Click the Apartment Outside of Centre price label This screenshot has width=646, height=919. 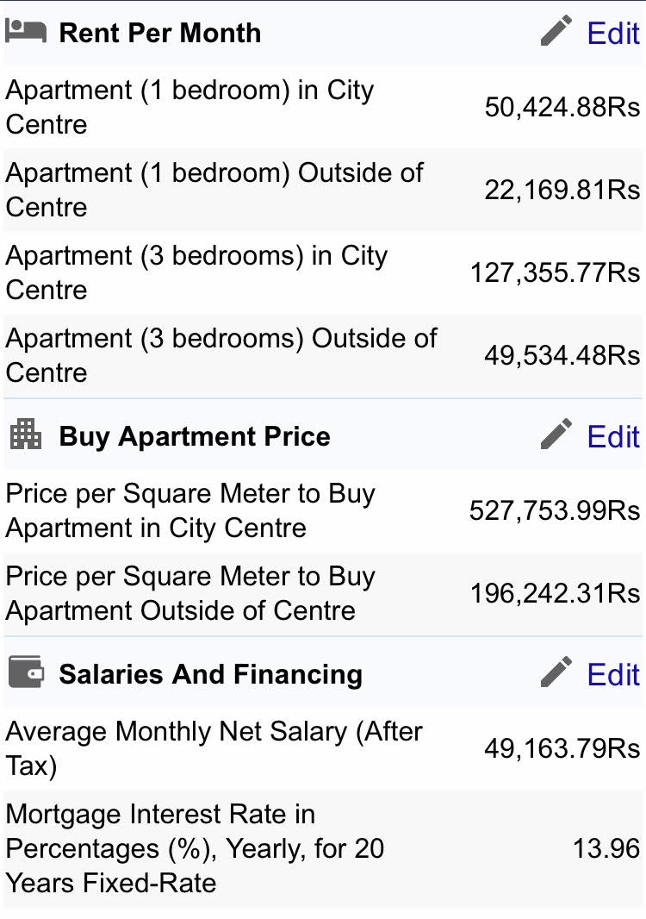[x=189, y=594]
